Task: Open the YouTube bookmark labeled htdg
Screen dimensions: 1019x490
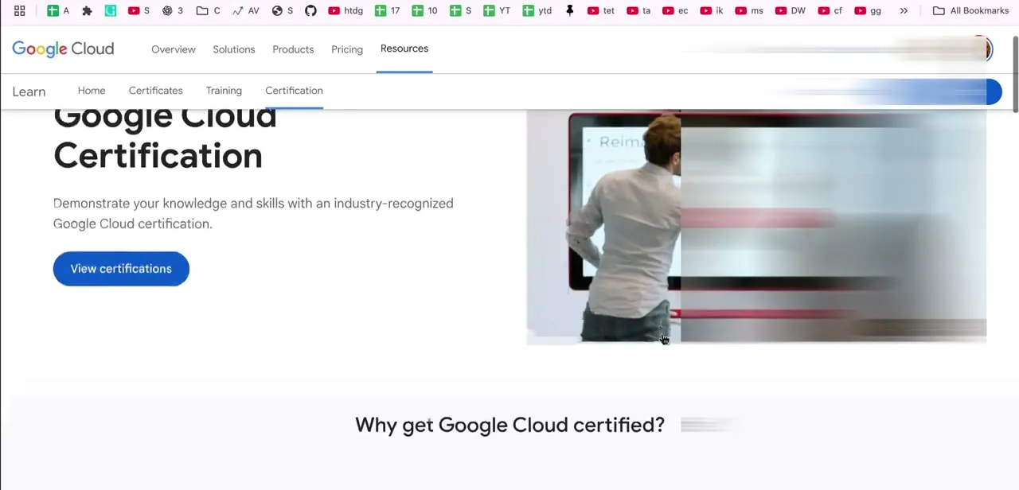Action: [x=346, y=11]
